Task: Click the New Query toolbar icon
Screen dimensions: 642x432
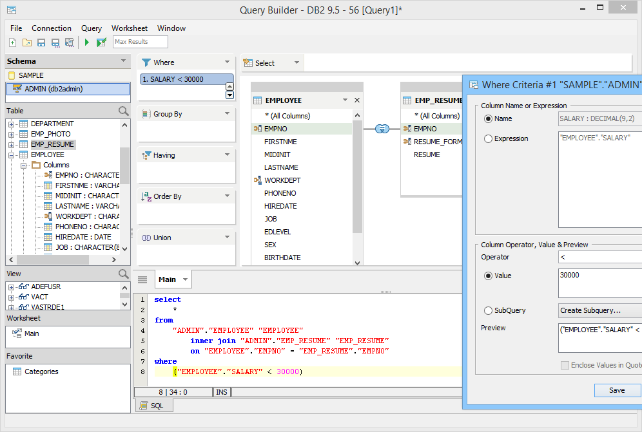Action: 13,42
